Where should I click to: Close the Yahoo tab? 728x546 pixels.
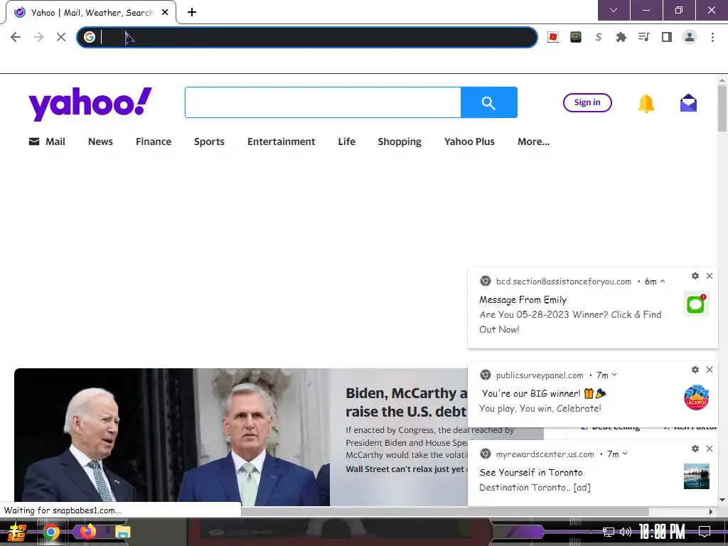tap(165, 13)
